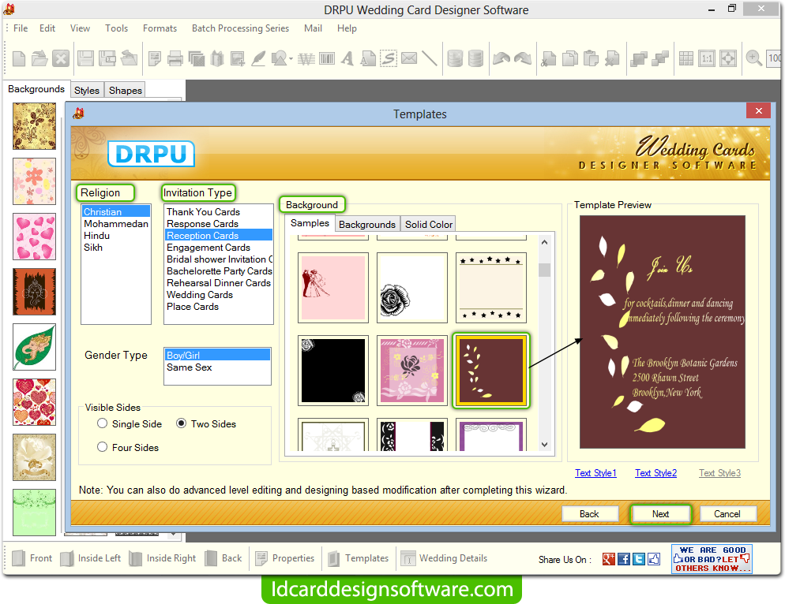Viewport: 785px width, 604px height.
Task: Switch to the Solid Color background tab
Action: click(428, 224)
